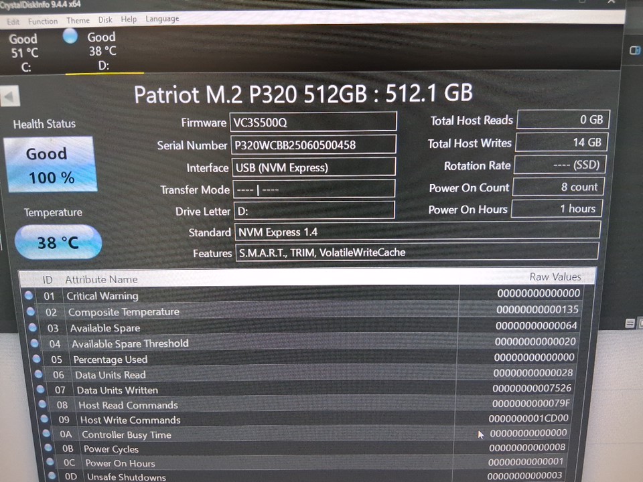Click the blue status orb above drive D:
643x482 pixels.
pos(70,37)
